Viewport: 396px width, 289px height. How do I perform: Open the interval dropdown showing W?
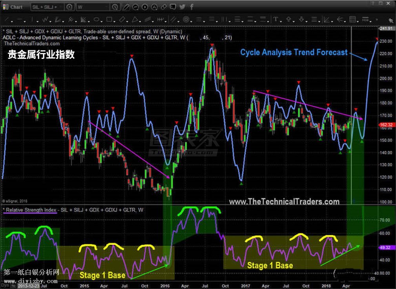[x=93, y=7]
